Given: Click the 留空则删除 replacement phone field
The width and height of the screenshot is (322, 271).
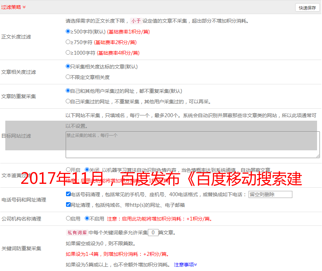Looking at the screenshot, I should [x=270, y=194].
